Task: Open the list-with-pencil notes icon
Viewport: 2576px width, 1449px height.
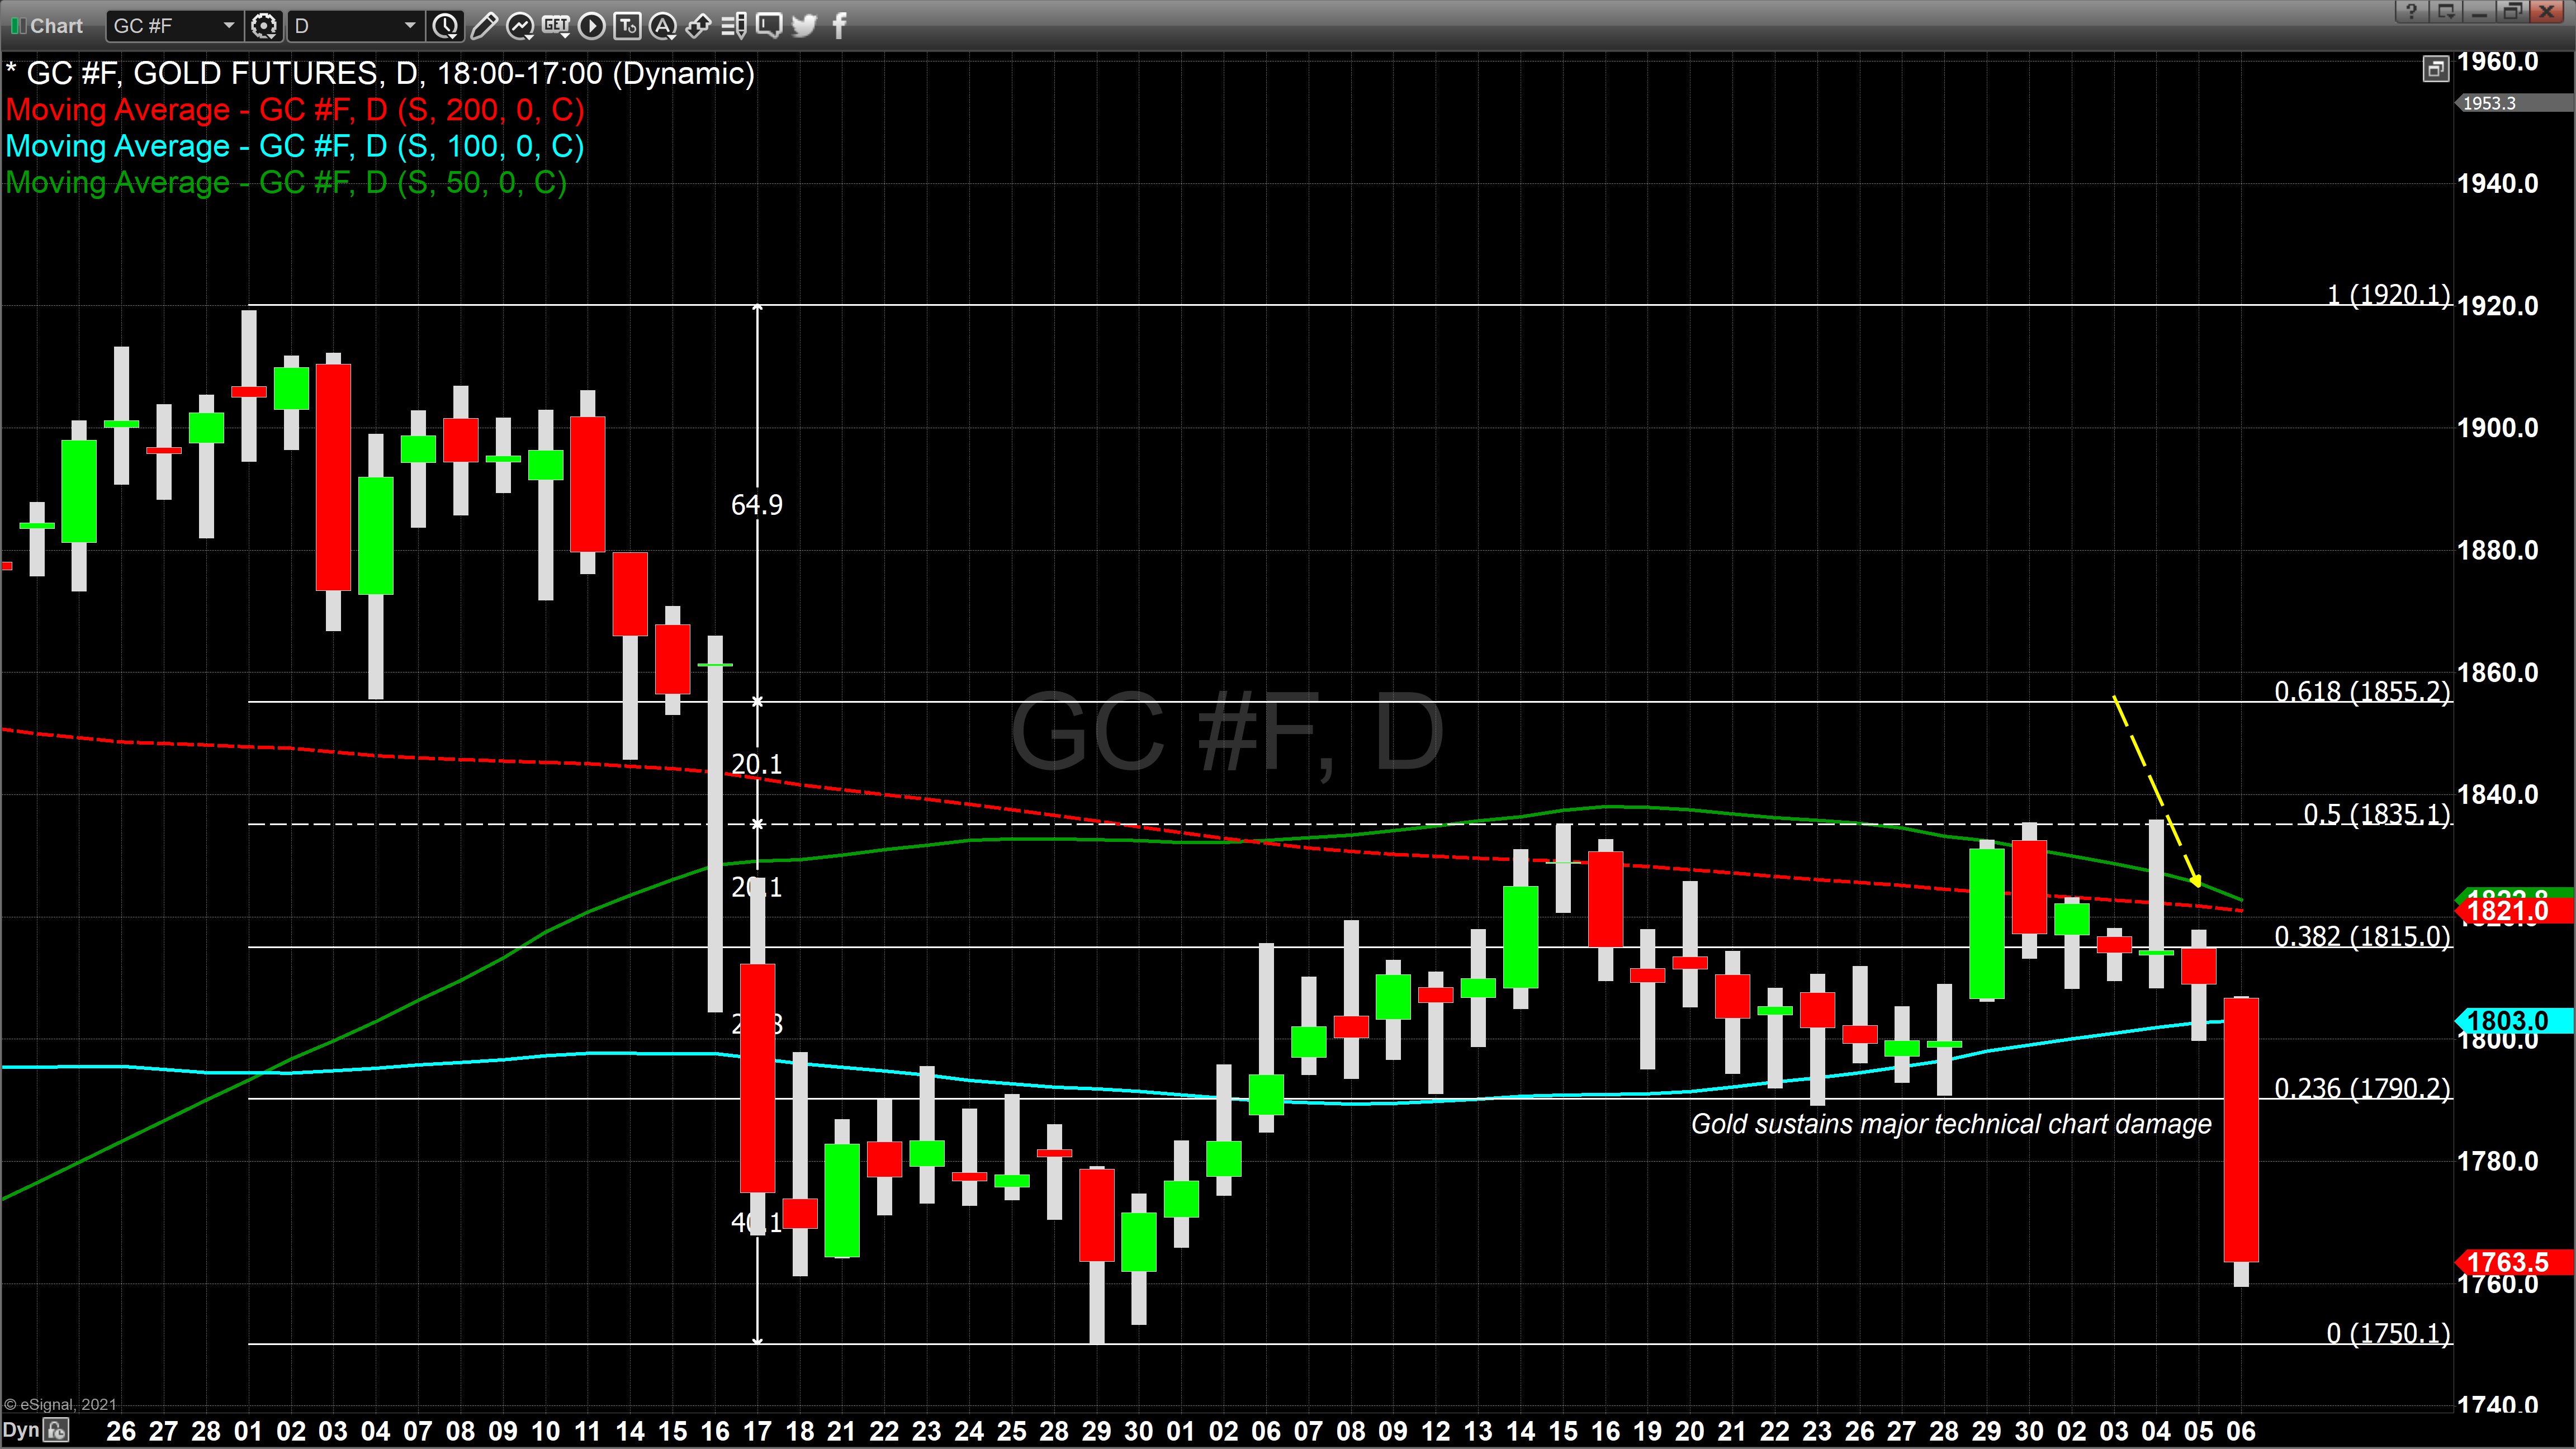Action: [x=734, y=26]
